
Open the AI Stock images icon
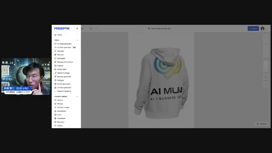[x=55, y=108]
